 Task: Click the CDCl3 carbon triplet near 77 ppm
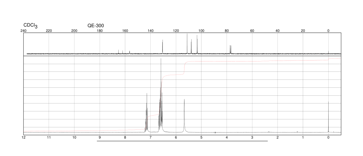click(230, 49)
